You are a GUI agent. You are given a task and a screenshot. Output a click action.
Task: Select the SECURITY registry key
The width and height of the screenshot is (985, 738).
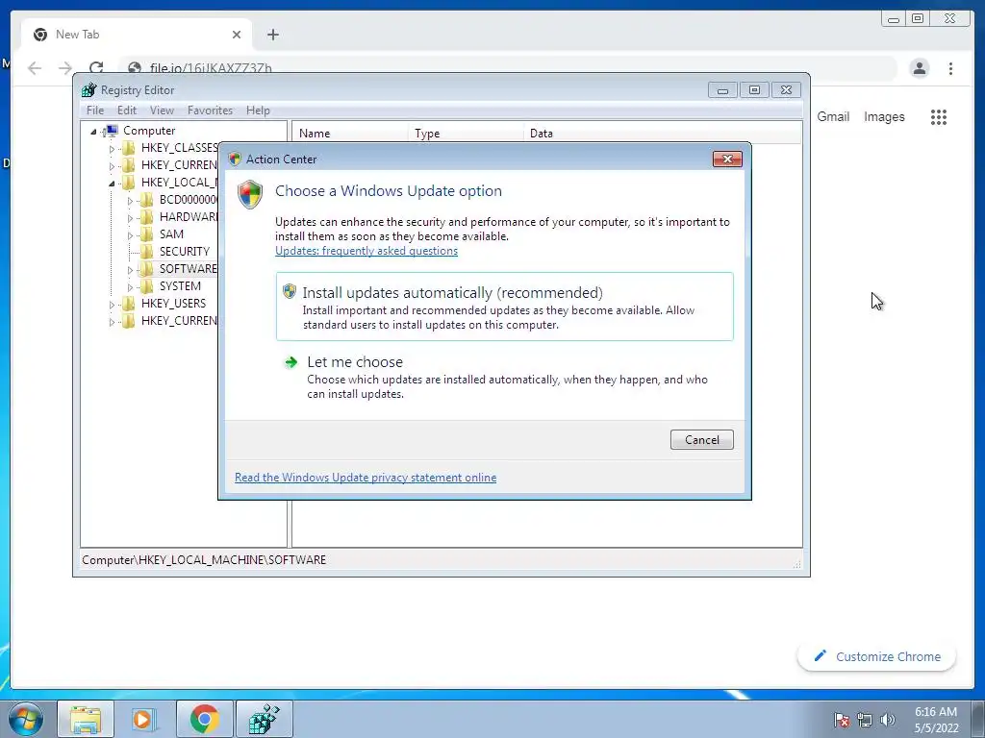click(184, 252)
